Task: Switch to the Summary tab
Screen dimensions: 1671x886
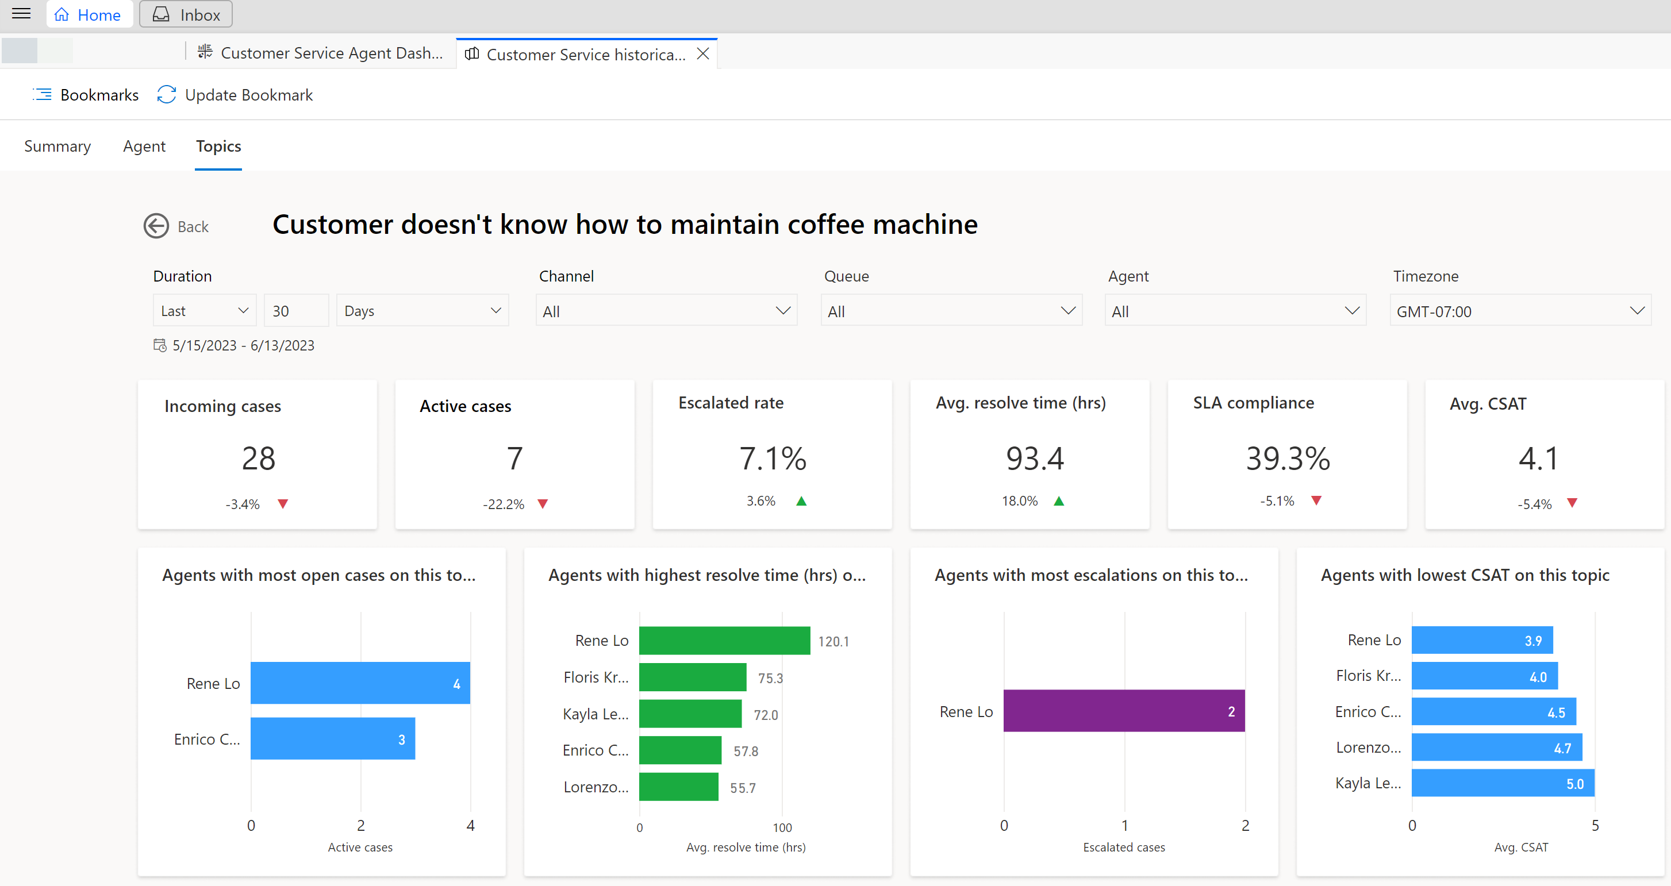Action: [59, 146]
